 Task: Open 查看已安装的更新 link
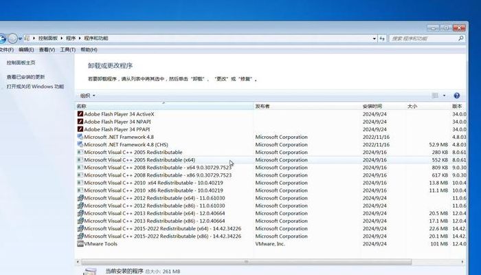[26, 77]
